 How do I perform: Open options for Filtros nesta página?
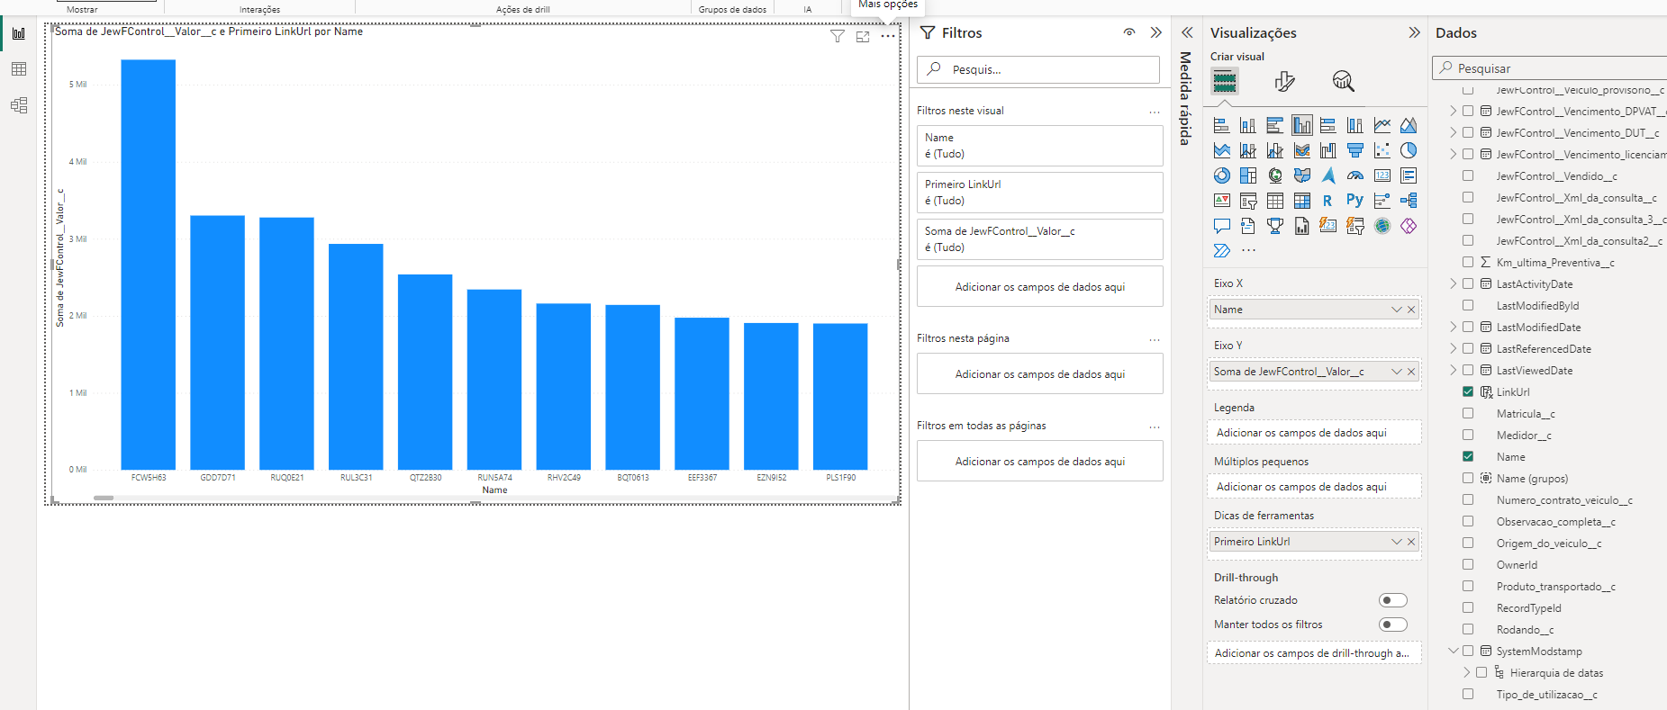(1155, 339)
